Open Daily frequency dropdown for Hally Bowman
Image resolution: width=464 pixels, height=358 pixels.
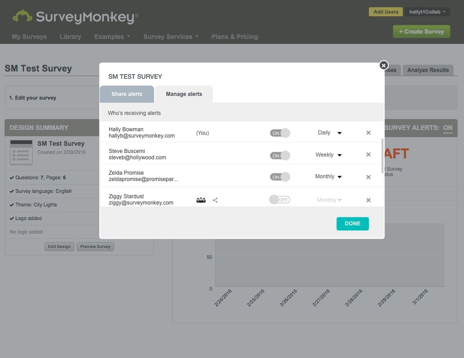click(330, 133)
